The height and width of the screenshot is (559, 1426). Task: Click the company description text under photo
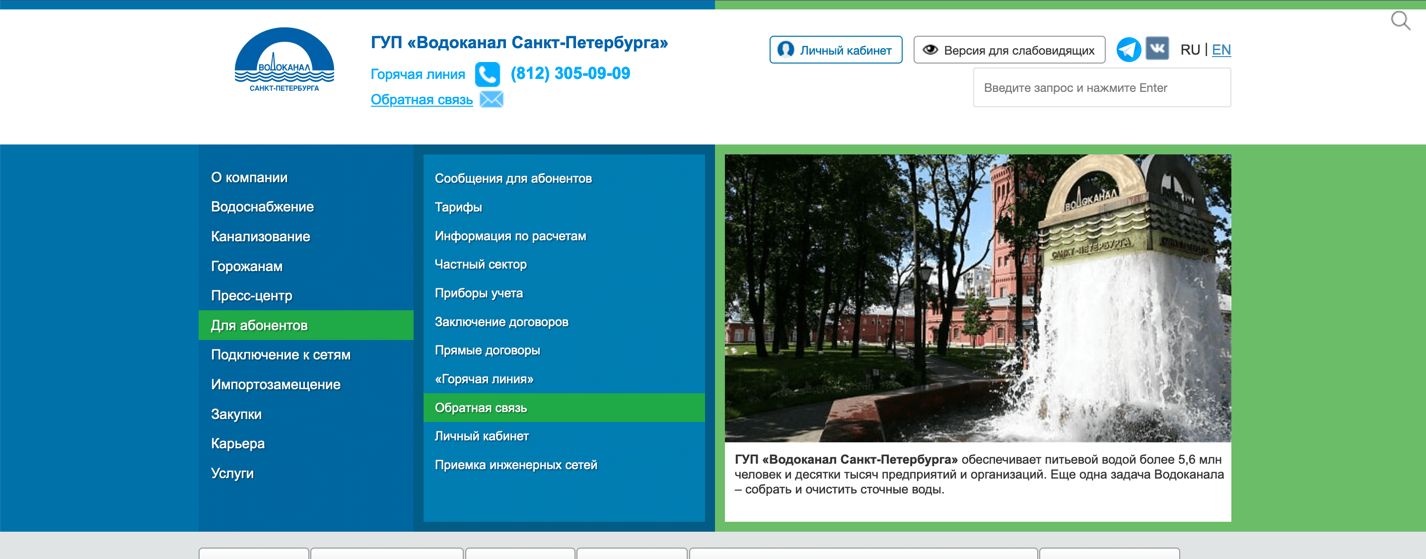click(x=978, y=474)
